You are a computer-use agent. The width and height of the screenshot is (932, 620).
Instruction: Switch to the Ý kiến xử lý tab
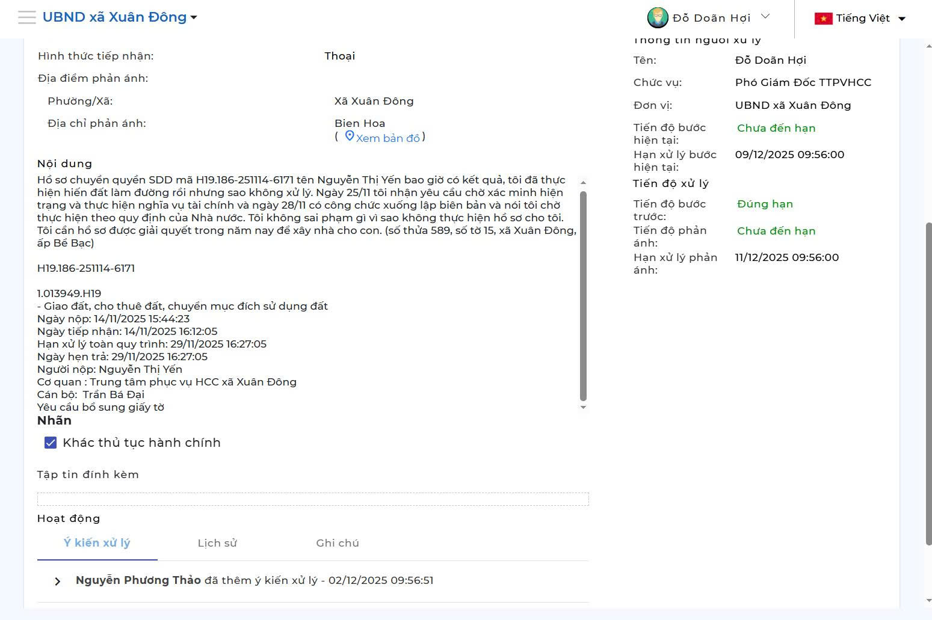click(x=97, y=543)
